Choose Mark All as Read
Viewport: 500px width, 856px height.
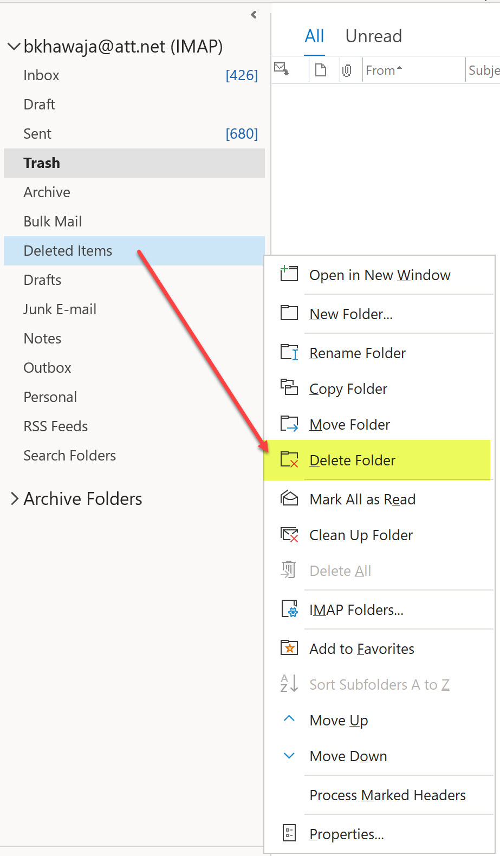[x=362, y=499]
